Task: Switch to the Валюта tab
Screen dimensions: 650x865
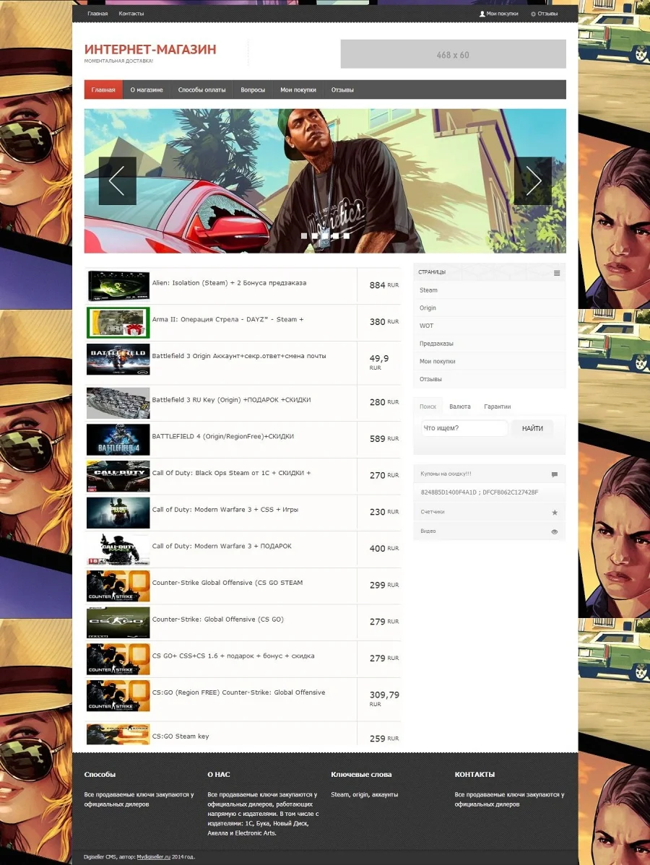Action: pyautogui.click(x=460, y=407)
